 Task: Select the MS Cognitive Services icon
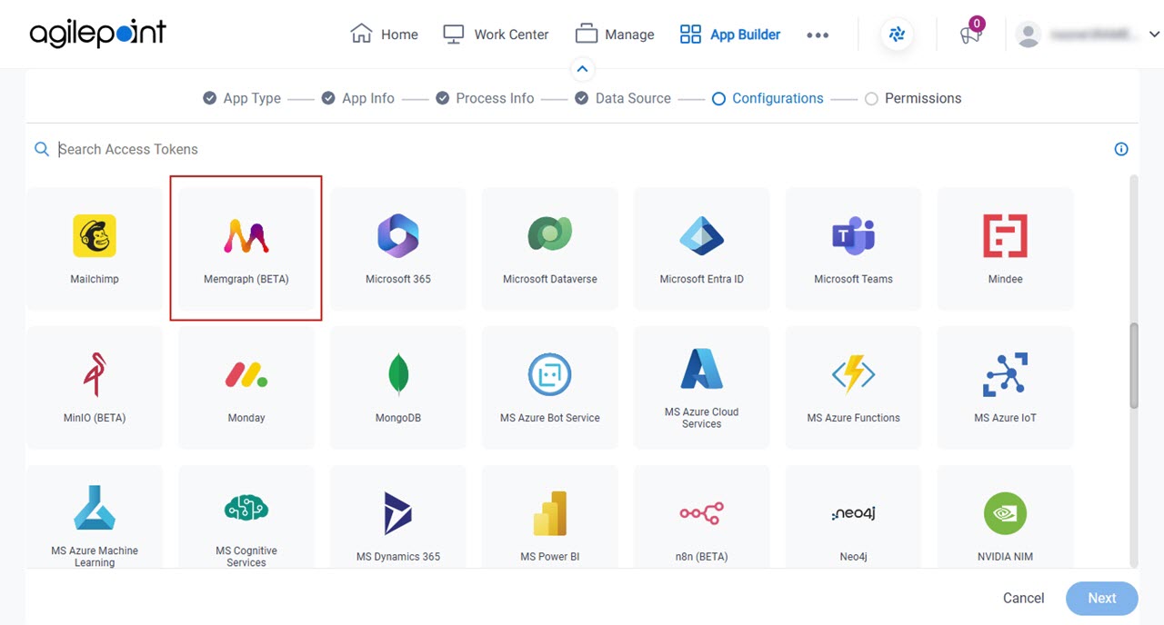click(246, 508)
